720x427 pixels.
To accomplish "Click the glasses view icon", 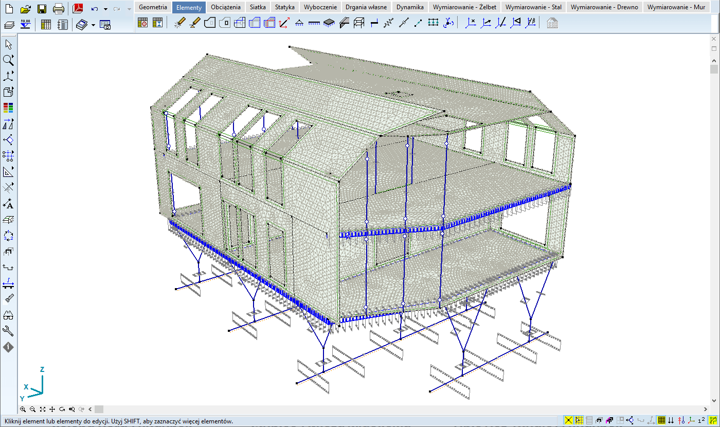I will (8, 315).
